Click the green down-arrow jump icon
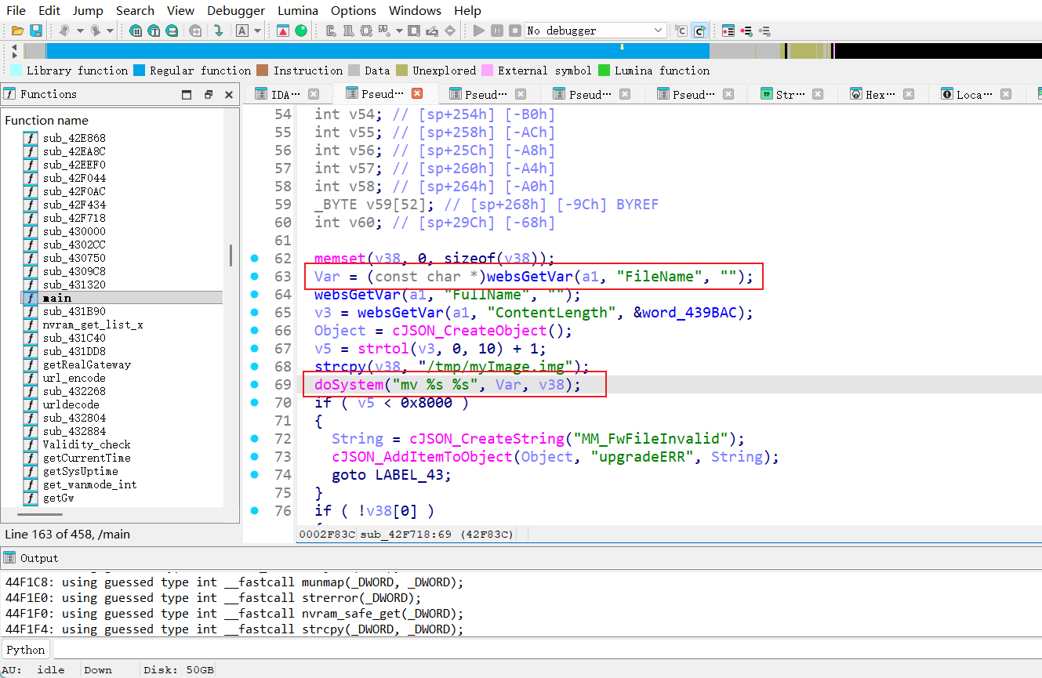The width and height of the screenshot is (1042, 678). (x=218, y=31)
